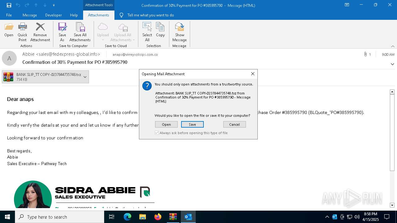This screenshot has width=397, height=223.
Task: Click the Tell me what you want to do field
Action: click(x=150, y=15)
